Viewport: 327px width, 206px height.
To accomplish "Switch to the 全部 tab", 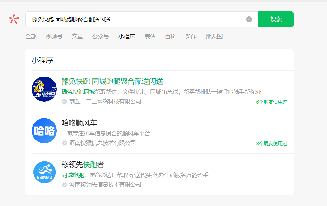I will click(31, 37).
